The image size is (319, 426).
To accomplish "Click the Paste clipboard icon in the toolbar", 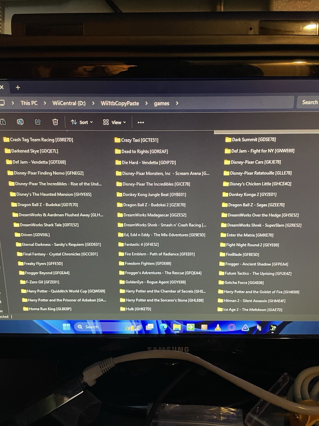I will coord(3,122).
